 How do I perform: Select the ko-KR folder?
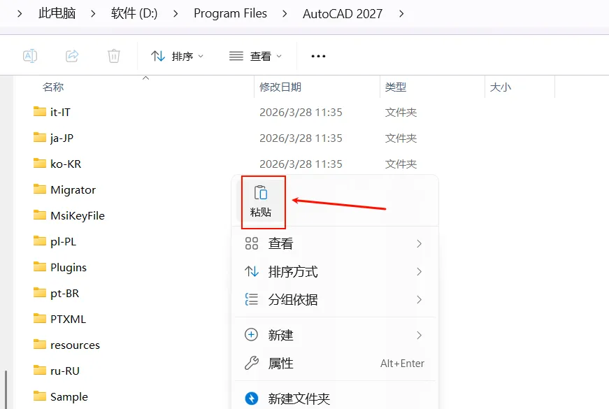[66, 164]
